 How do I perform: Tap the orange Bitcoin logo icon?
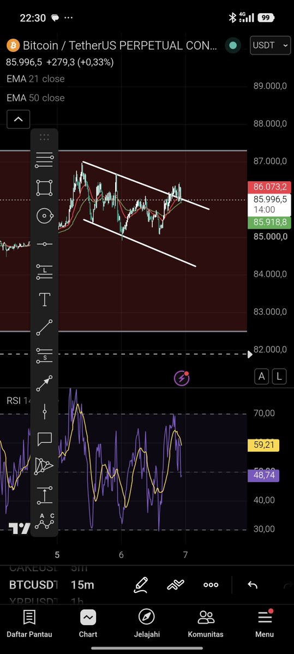tap(13, 45)
